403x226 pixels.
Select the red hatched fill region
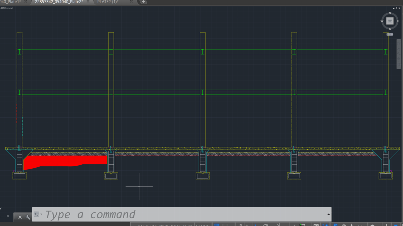(65, 162)
